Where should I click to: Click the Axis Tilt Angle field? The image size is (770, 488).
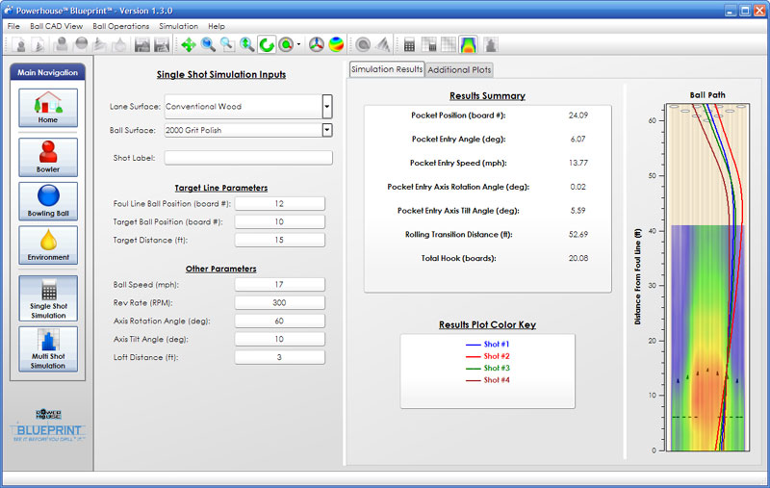279,339
